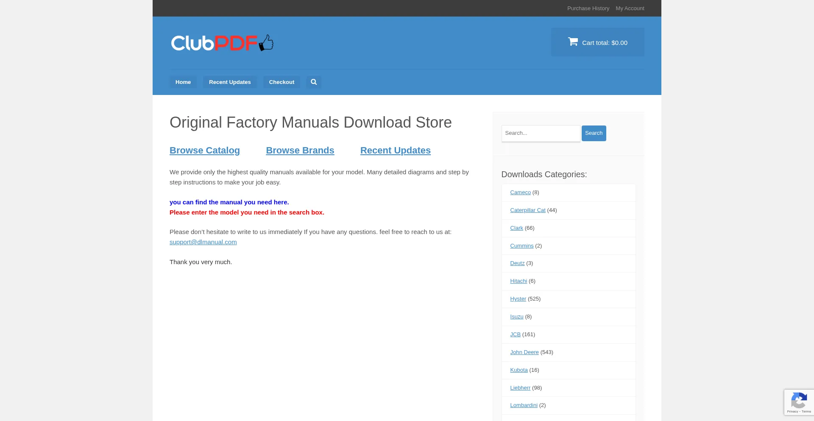Open the search icon in the navigation bar
Viewport: 814px width, 421px height.
314,82
